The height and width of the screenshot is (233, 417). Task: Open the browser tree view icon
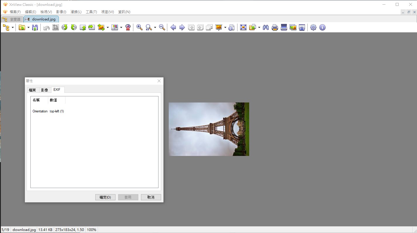pos(6,27)
